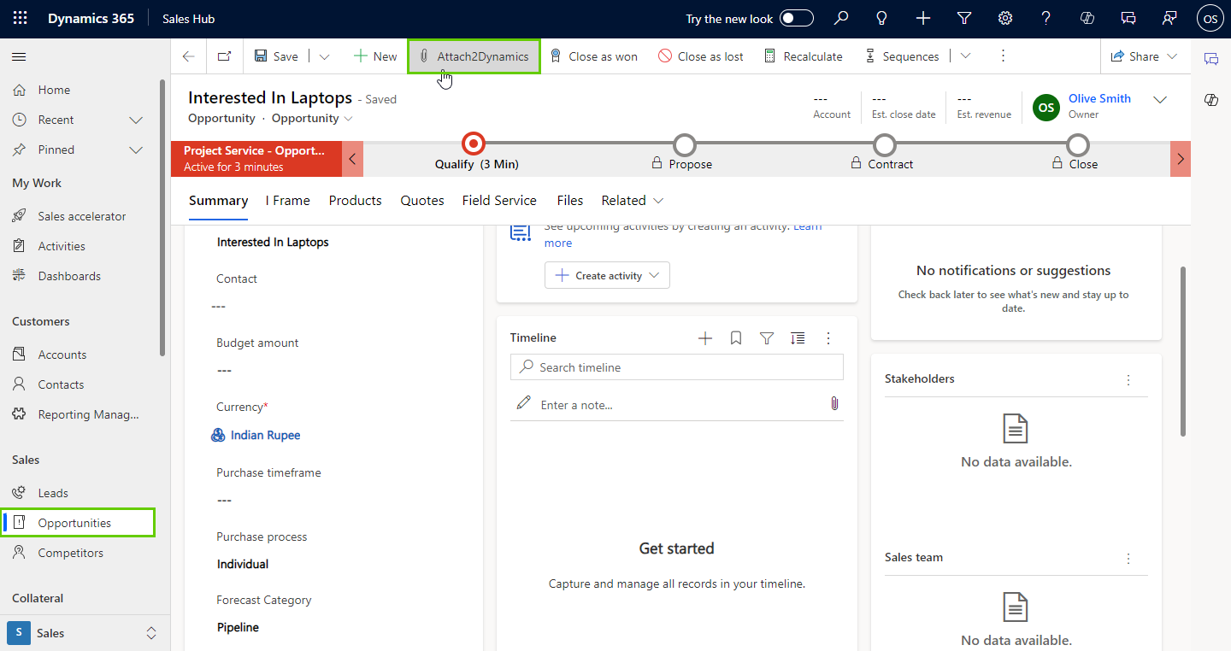This screenshot has height=651, width=1231.
Task: Click the note attachment paperclip icon
Action: pos(834,404)
